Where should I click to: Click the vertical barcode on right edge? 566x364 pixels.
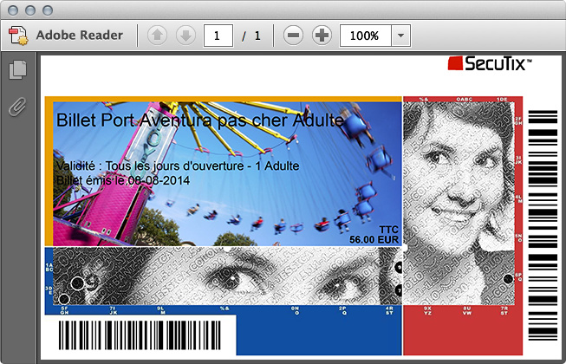point(543,225)
